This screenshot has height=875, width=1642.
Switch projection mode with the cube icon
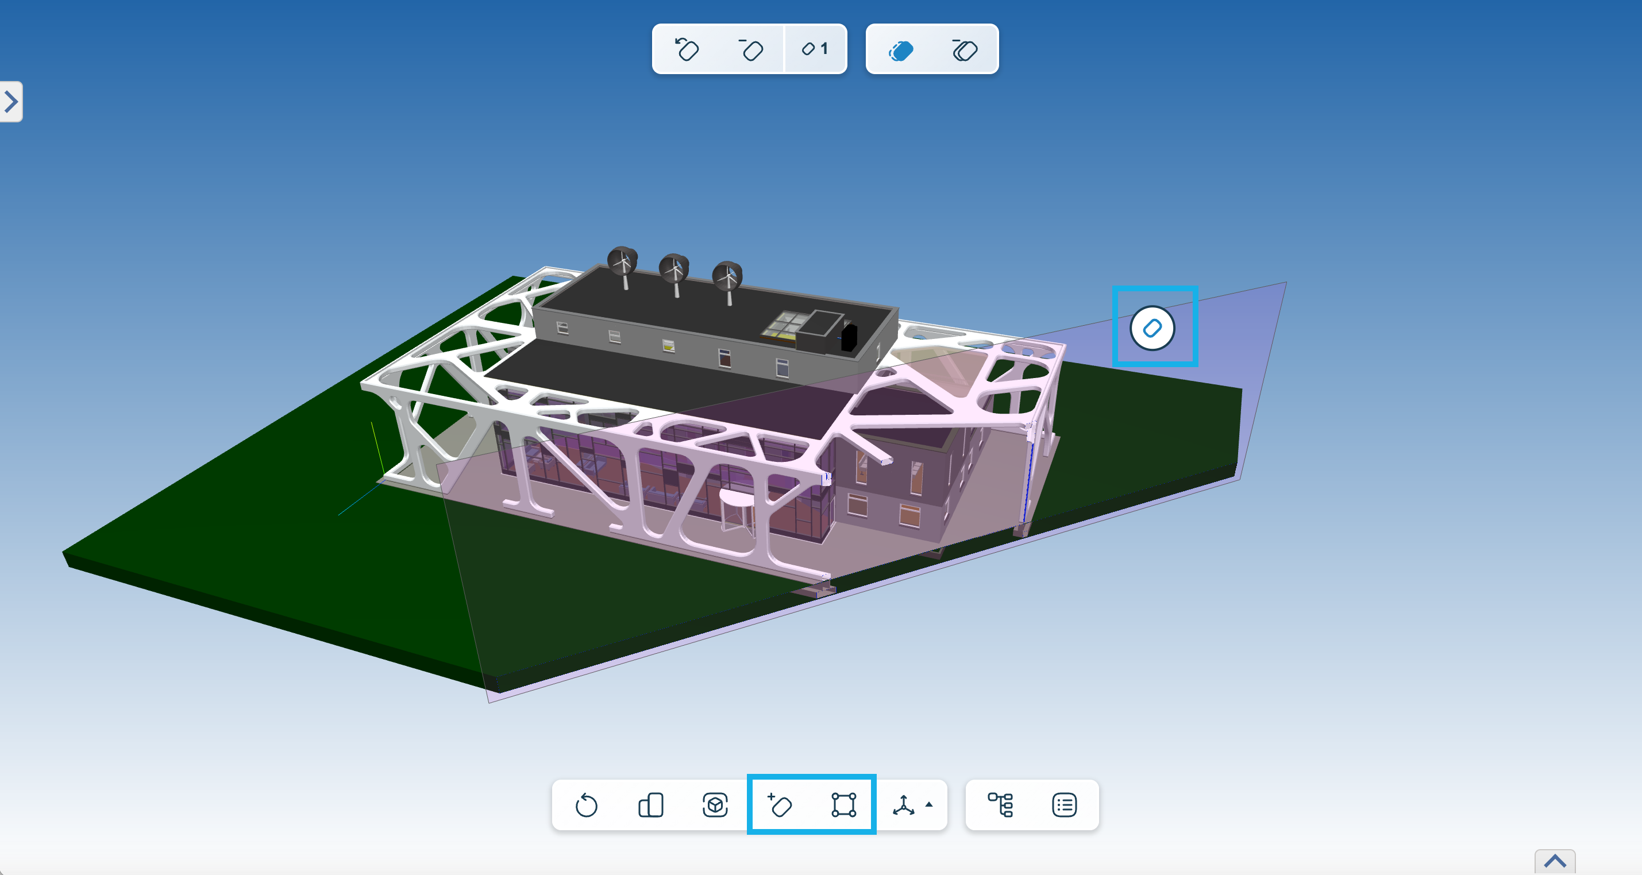715,805
